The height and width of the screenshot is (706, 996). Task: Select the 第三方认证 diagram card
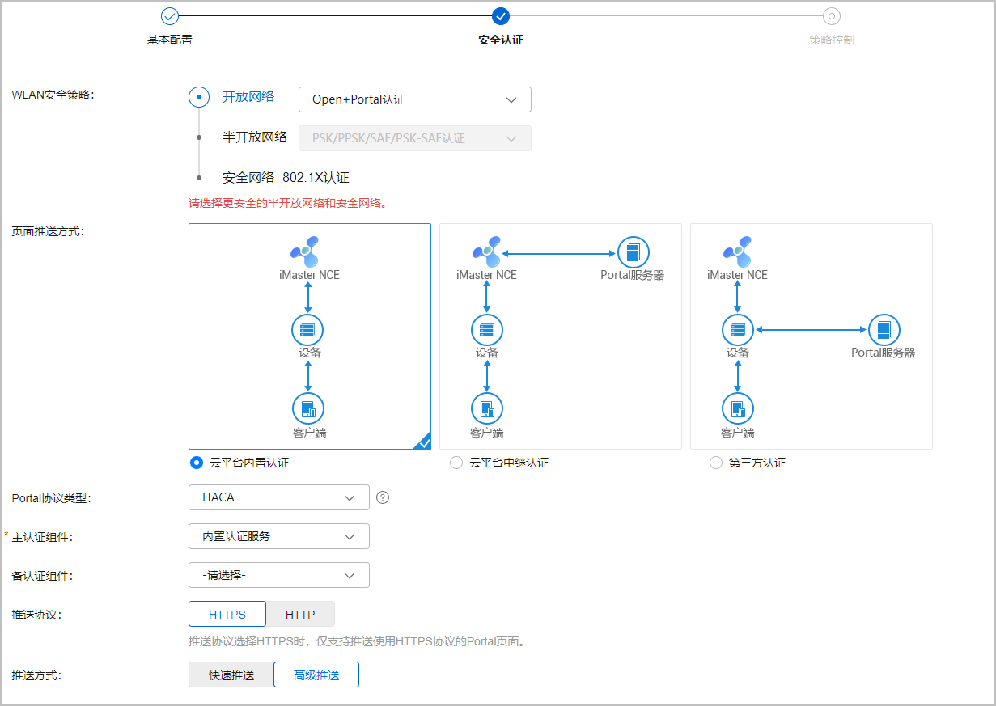pyautogui.click(x=812, y=336)
